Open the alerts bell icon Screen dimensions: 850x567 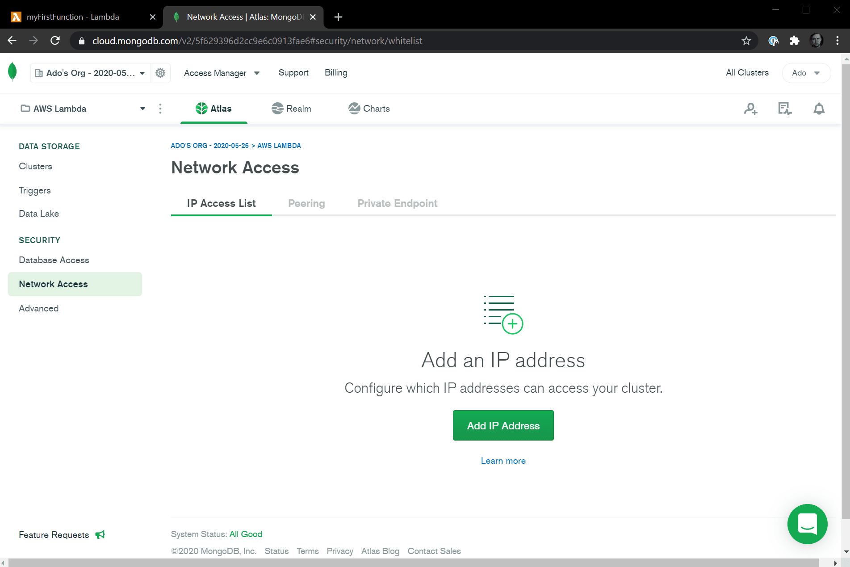pos(819,109)
